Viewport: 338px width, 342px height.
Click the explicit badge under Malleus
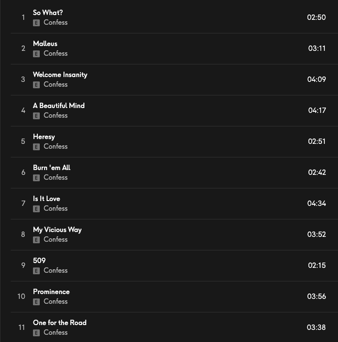[36, 54]
